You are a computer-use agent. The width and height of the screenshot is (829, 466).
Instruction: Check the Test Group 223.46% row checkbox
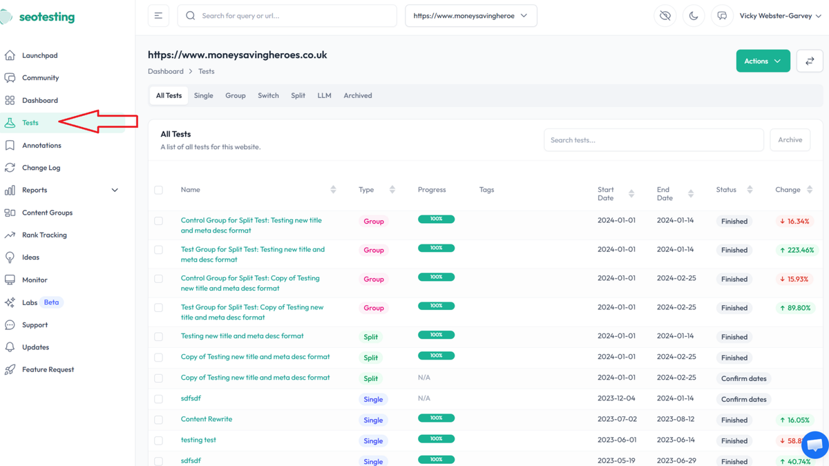[159, 250]
